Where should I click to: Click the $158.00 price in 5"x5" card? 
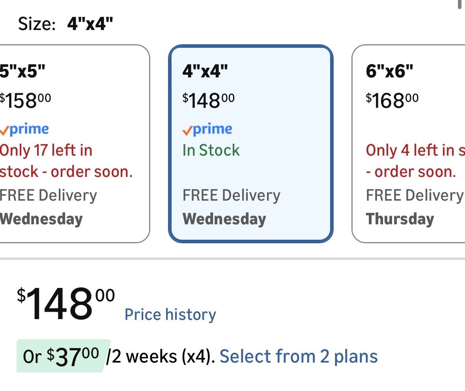(x=25, y=100)
